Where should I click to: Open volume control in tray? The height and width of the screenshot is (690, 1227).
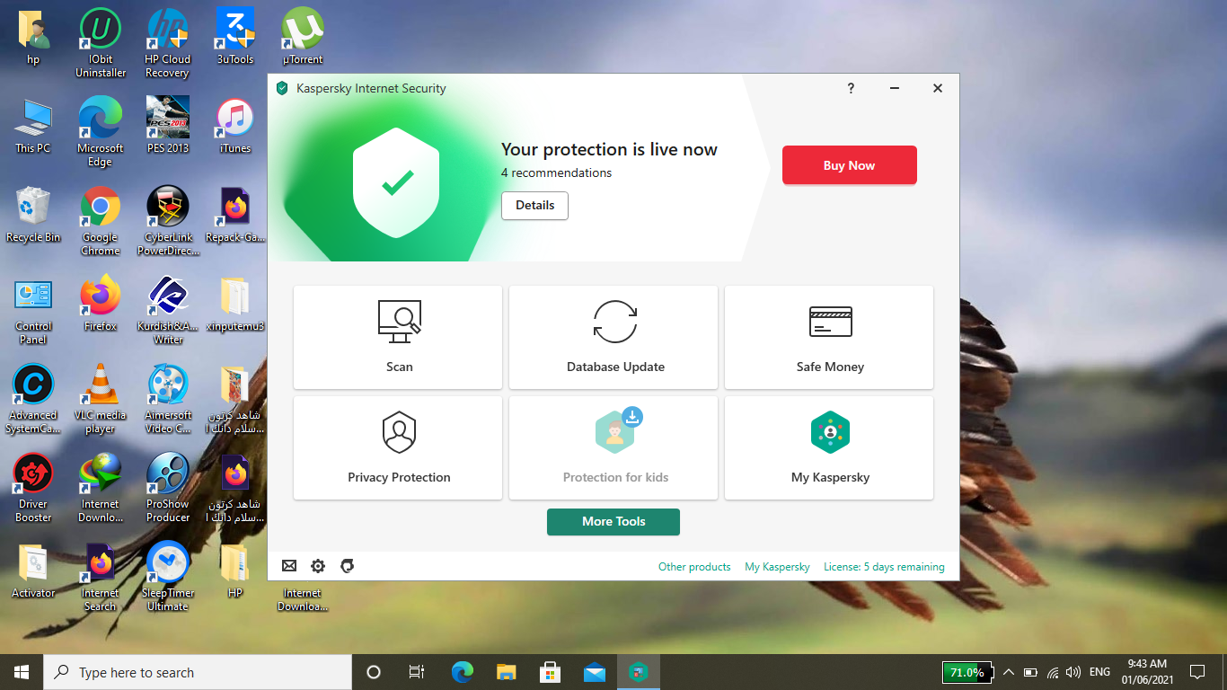tap(1073, 672)
